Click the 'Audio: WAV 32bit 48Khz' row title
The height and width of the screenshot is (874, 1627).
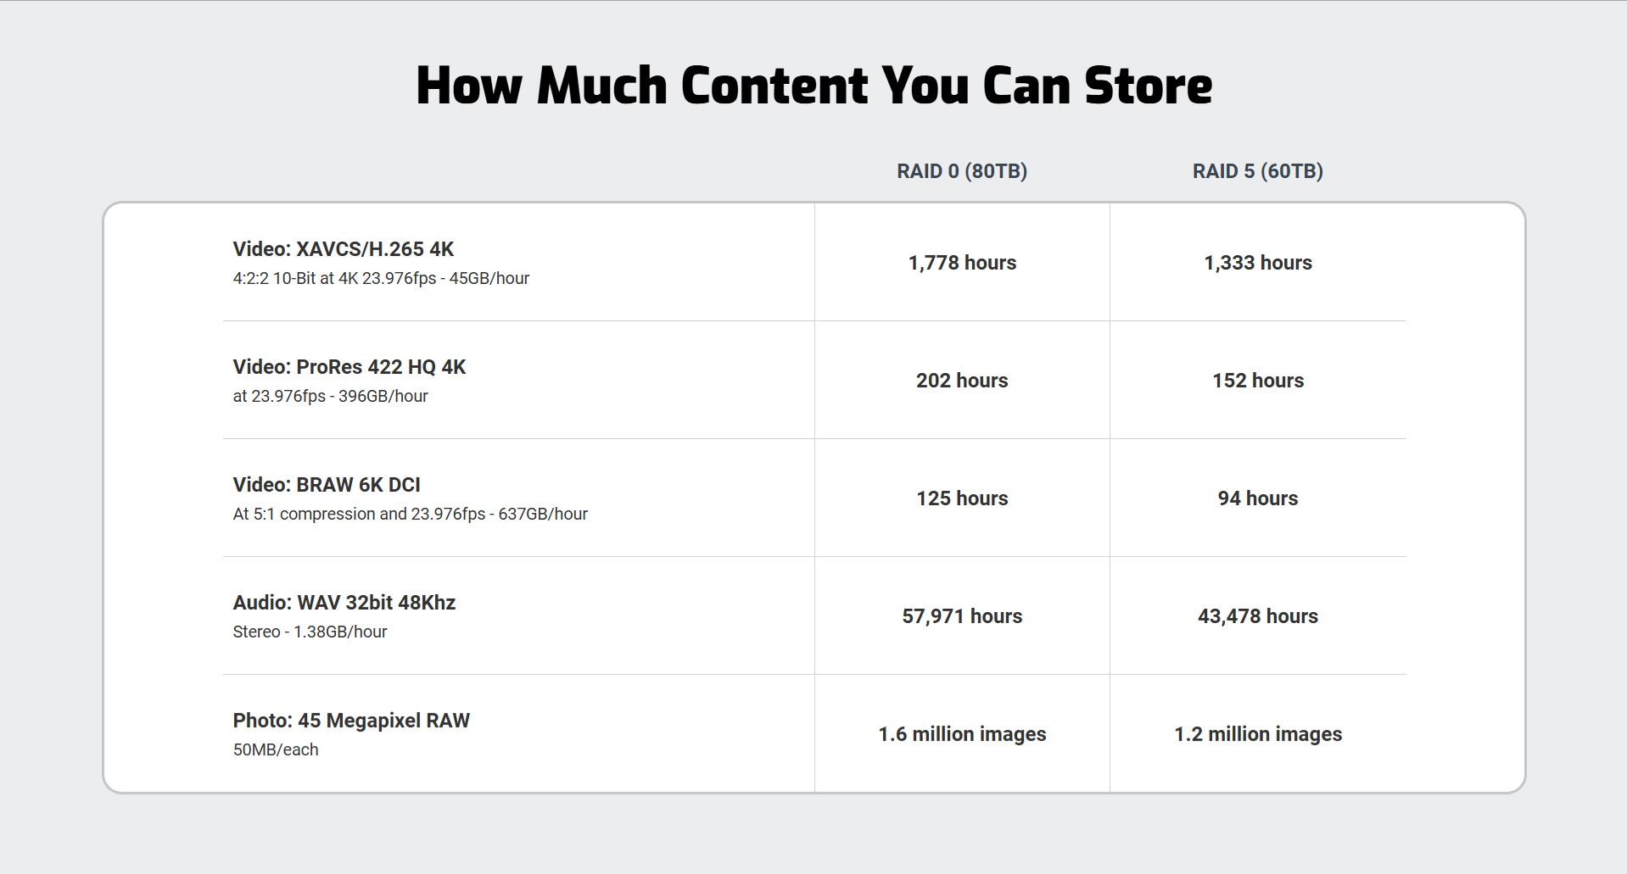[344, 603]
